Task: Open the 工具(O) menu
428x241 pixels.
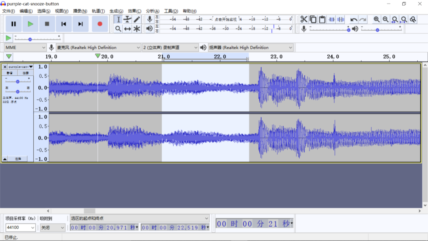Action: coord(171,11)
